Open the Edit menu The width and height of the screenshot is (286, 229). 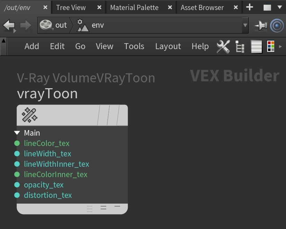click(57, 46)
